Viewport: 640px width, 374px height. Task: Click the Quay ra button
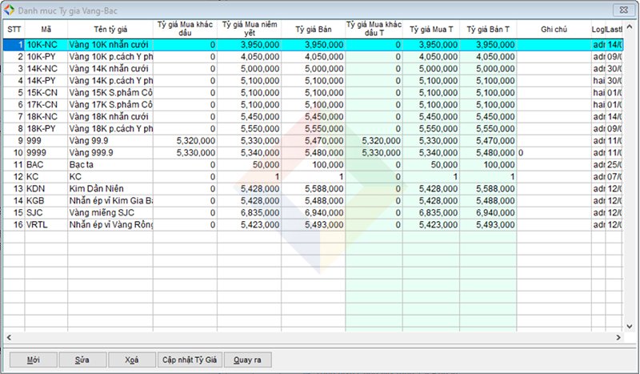(x=247, y=360)
